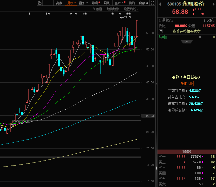Image resolution: width=216 pixels, height=187 pixels.
Task: Click 封单占成交 value 5.63%
Action: [194, 97]
